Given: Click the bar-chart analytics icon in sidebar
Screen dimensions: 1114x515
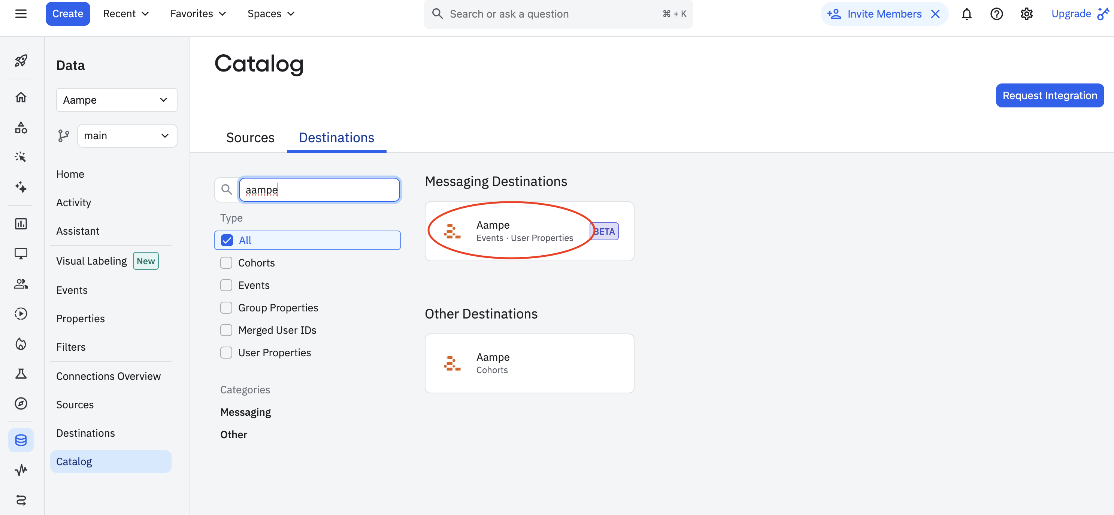Looking at the screenshot, I should coord(21,224).
